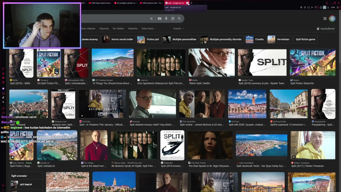Open the VIP Holiday Booker coastal thumbnail
Image resolution: width=341 pixels, height=192 pixels.
tap(112, 63)
